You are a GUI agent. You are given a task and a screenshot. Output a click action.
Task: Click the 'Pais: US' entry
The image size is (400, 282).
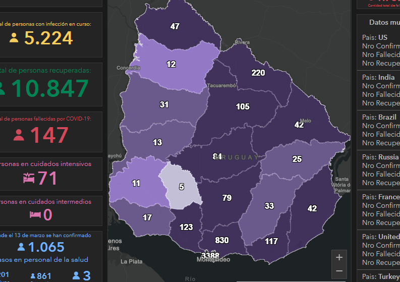click(x=375, y=37)
